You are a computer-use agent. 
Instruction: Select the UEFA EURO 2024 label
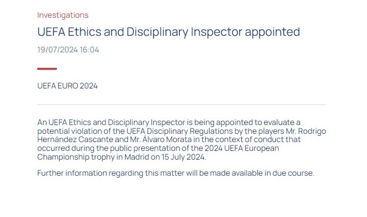(x=67, y=86)
